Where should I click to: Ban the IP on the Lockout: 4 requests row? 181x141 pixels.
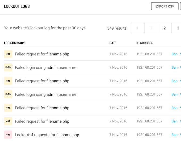(x=175, y=135)
